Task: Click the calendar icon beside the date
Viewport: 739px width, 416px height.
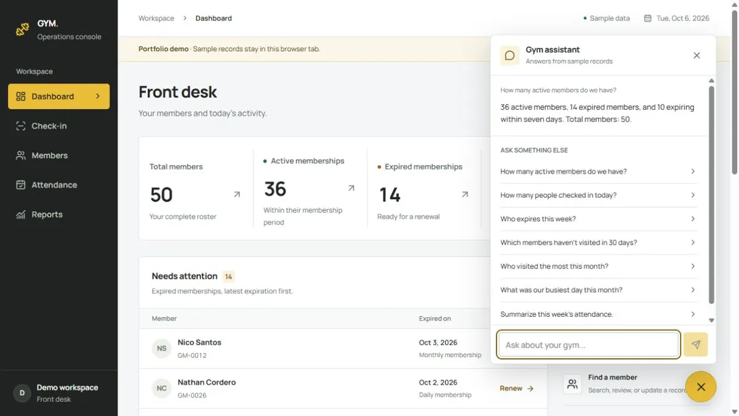Action: pyautogui.click(x=648, y=18)
